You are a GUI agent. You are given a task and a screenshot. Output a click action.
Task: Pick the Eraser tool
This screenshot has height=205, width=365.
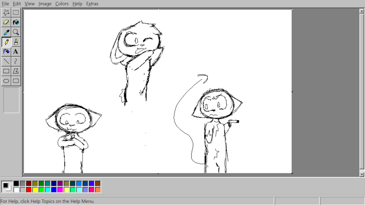click(x=6, y=23)
